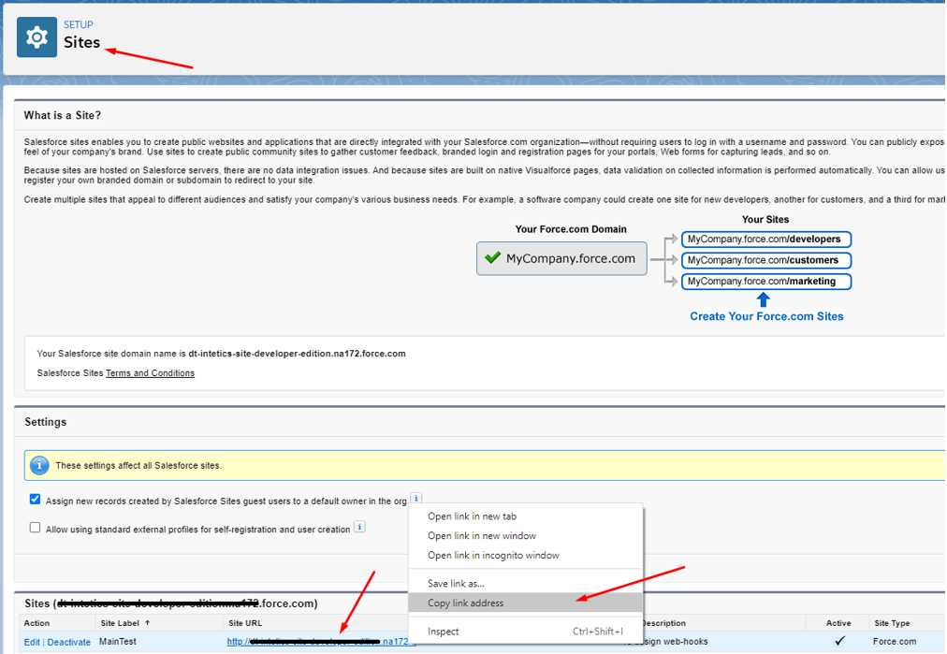The height and width of the screenshot is (654, 947).
Task: Click the Force.com site type cell
Action: (895, 641)
